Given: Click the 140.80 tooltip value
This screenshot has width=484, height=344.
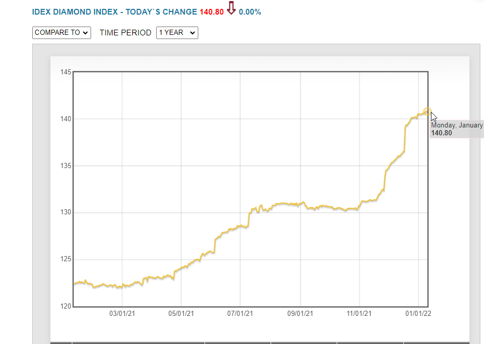Looking at the screenshot, I should click(441, 133).
